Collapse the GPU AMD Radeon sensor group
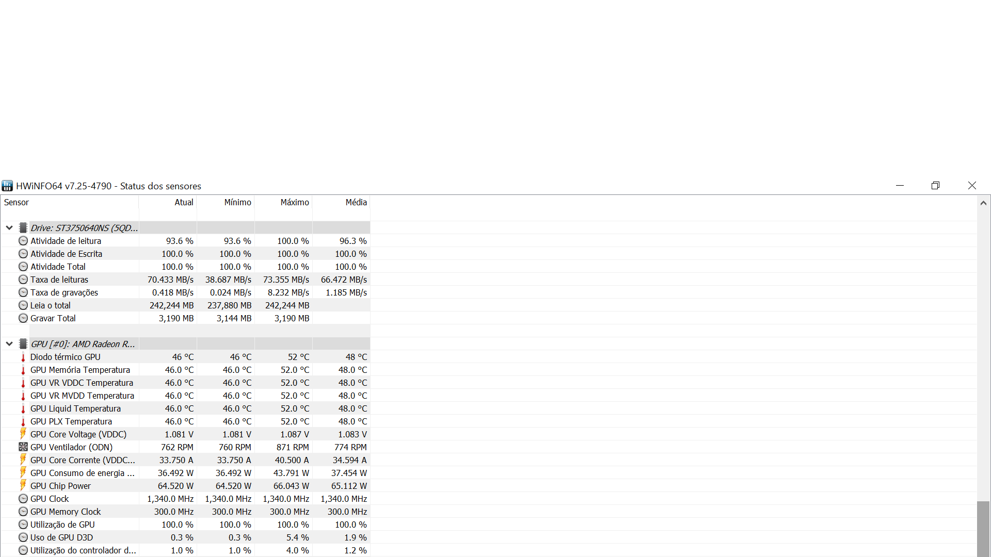991x557 pixels. 9,343
